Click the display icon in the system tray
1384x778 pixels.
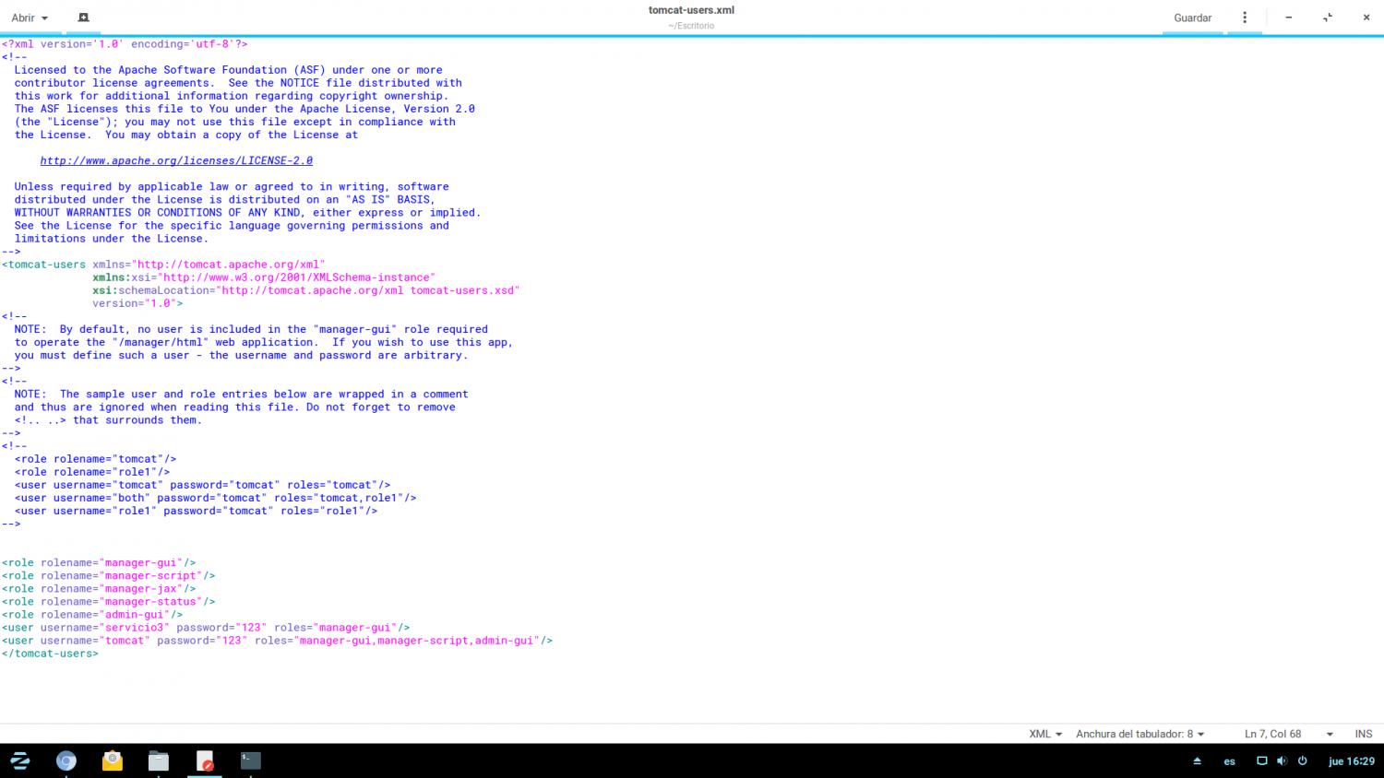tap(1261, 760)
